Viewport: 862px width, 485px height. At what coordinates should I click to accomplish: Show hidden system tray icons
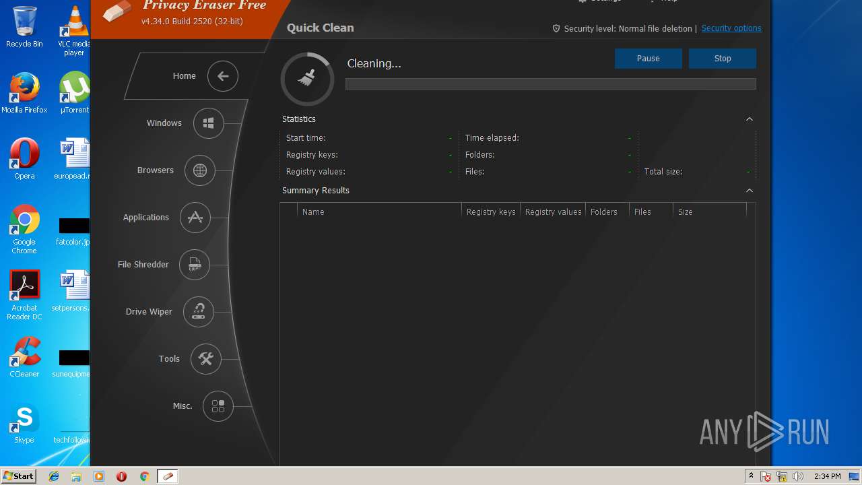point(752,476)
